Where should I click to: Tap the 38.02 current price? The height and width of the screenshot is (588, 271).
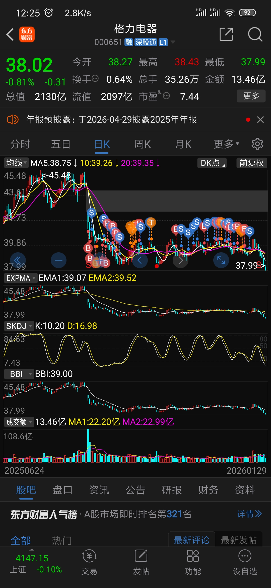(x=29, y=65)
